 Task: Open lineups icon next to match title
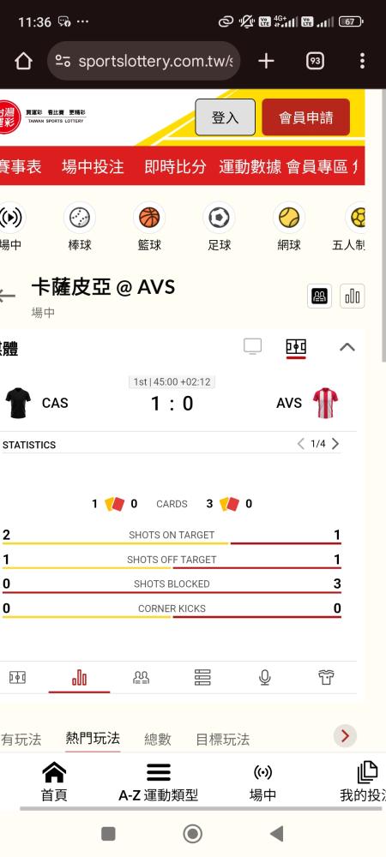pyautogui.click(x=319, y=297)
